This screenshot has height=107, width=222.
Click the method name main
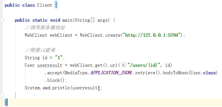click(x=67, y=20)
